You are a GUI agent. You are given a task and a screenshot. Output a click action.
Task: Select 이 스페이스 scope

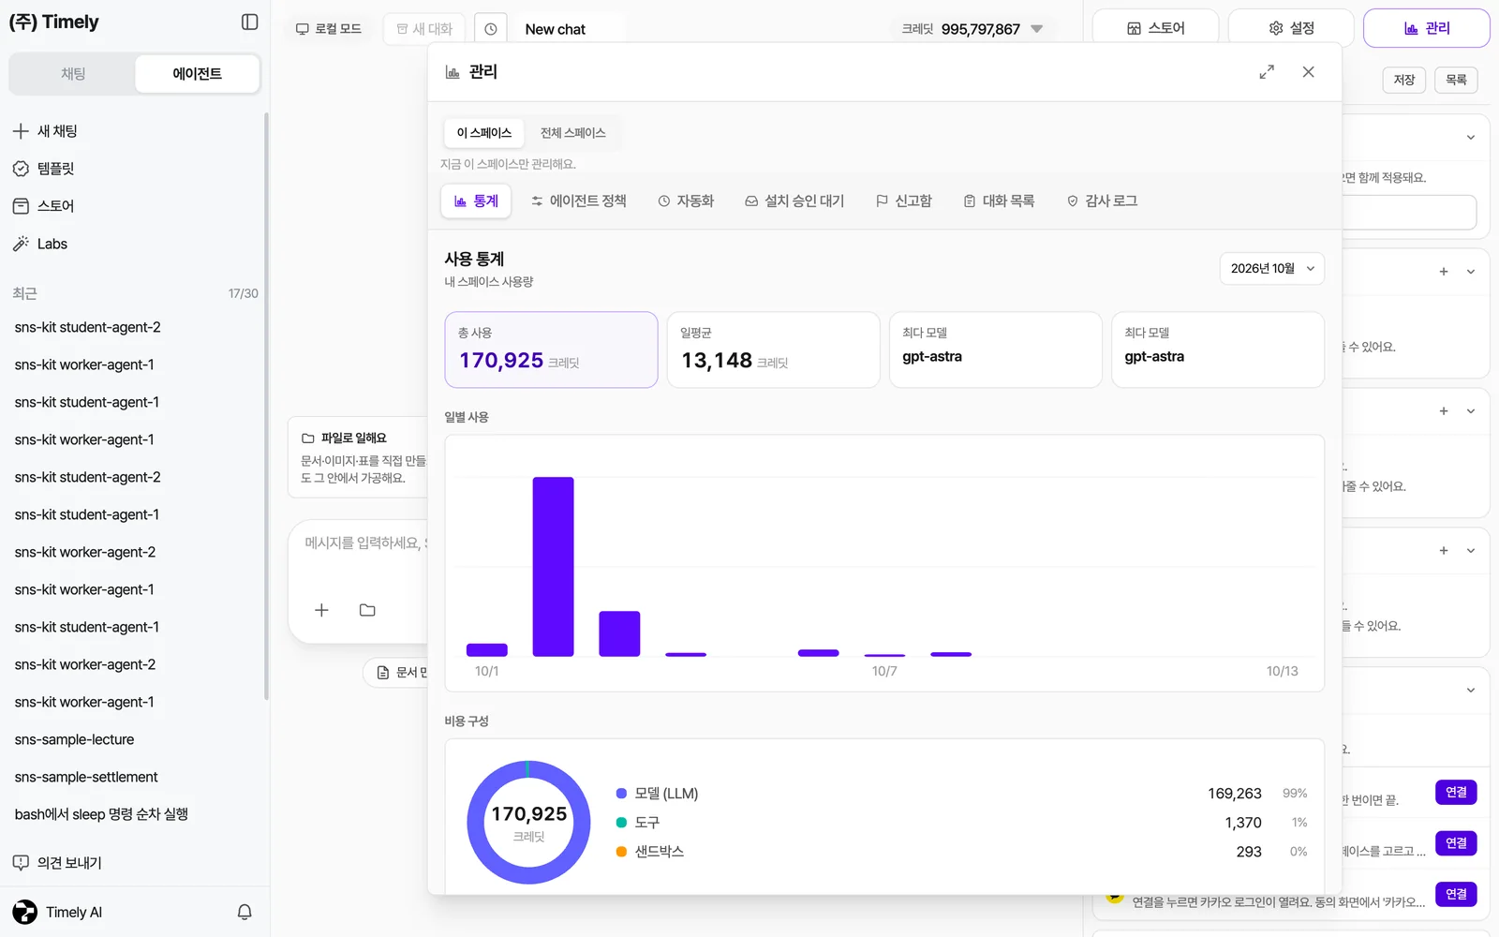pyautogui.click(x=484, y=133)
